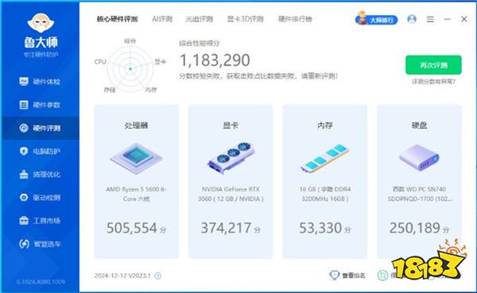Viewport: 477px width, 293px height.
Task: Open 电脑防护 shield item in the sidebar
Action: (x=40, y=151)
